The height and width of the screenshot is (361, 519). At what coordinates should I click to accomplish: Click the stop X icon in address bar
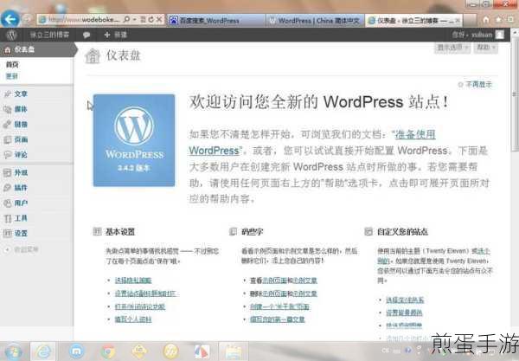coord(159,20)
